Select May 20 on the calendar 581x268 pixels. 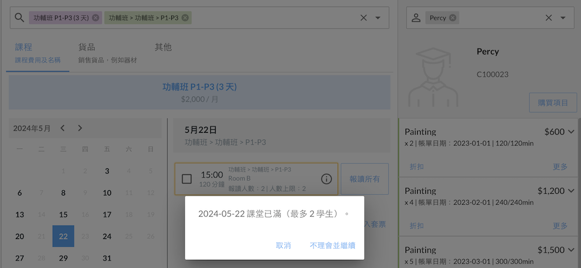(20, 236)
